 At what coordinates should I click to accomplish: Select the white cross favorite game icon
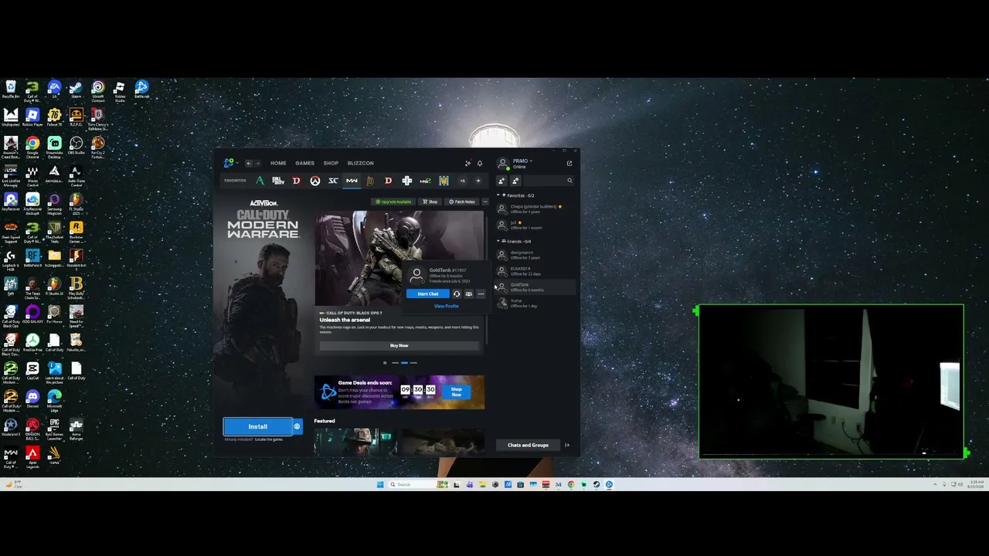point(407,181)
